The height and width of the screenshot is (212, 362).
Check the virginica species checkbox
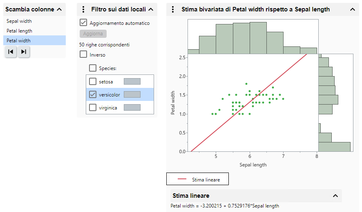point(93,107)
